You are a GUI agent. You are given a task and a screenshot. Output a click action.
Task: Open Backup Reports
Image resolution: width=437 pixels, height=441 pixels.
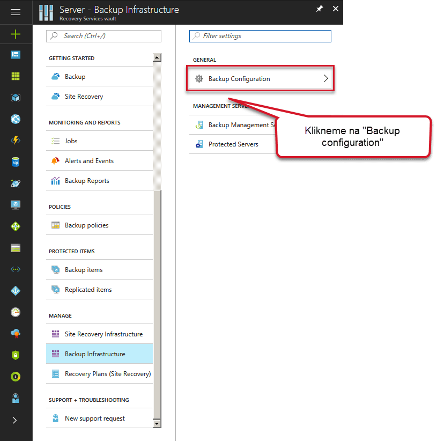[100, 181]
